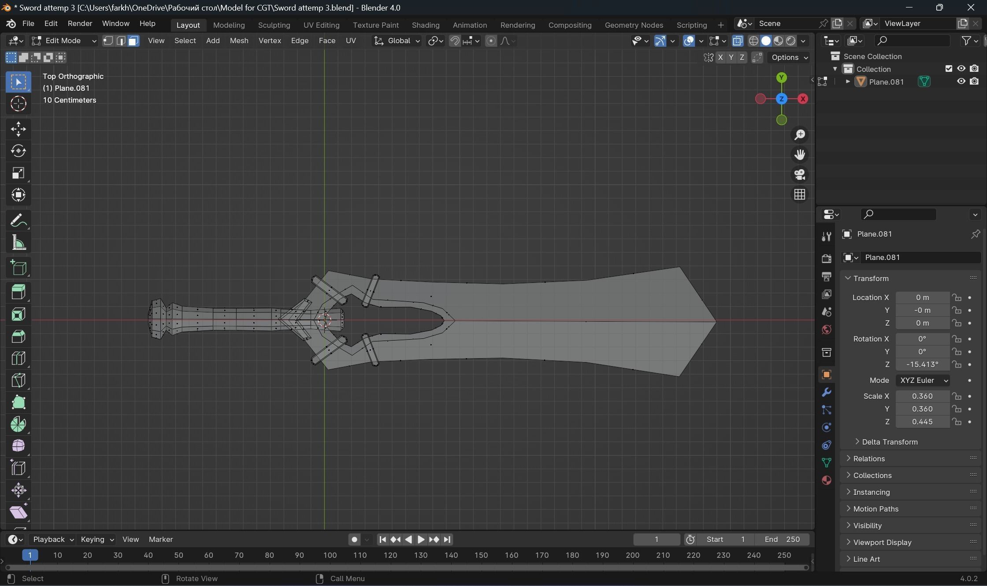Choose the Measure tool
Screen dimensions: 987x586
(x=18, y=242)
